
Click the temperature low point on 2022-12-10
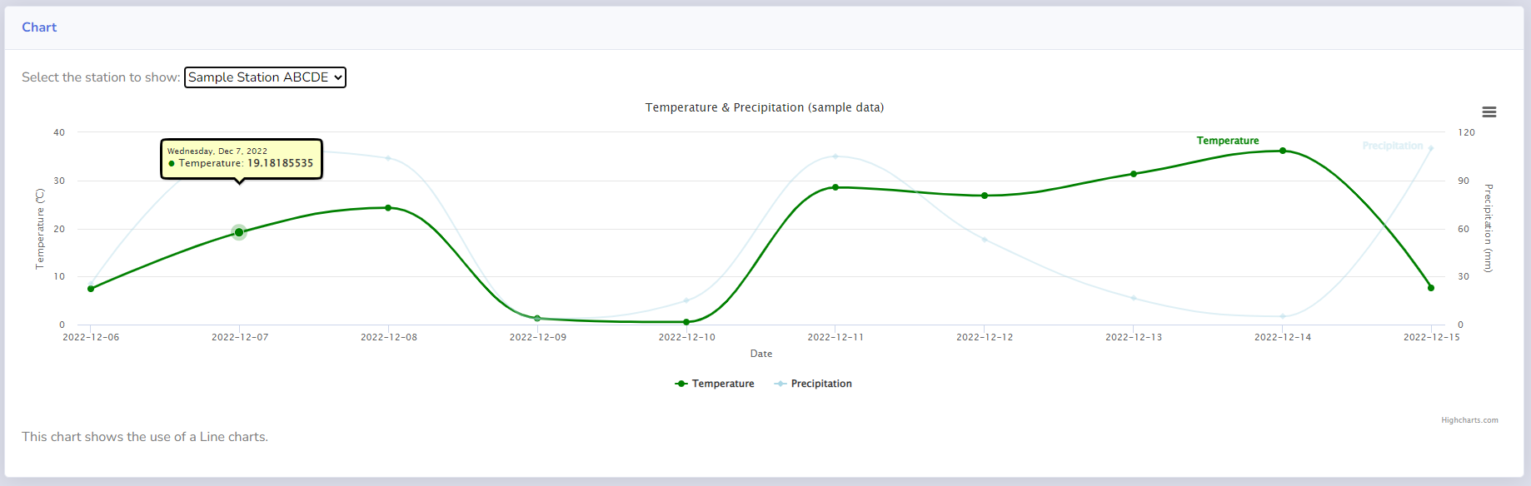[686, 322]
